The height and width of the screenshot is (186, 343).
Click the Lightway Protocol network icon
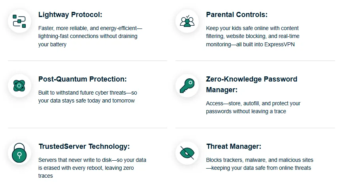click(x=19, y=21)
